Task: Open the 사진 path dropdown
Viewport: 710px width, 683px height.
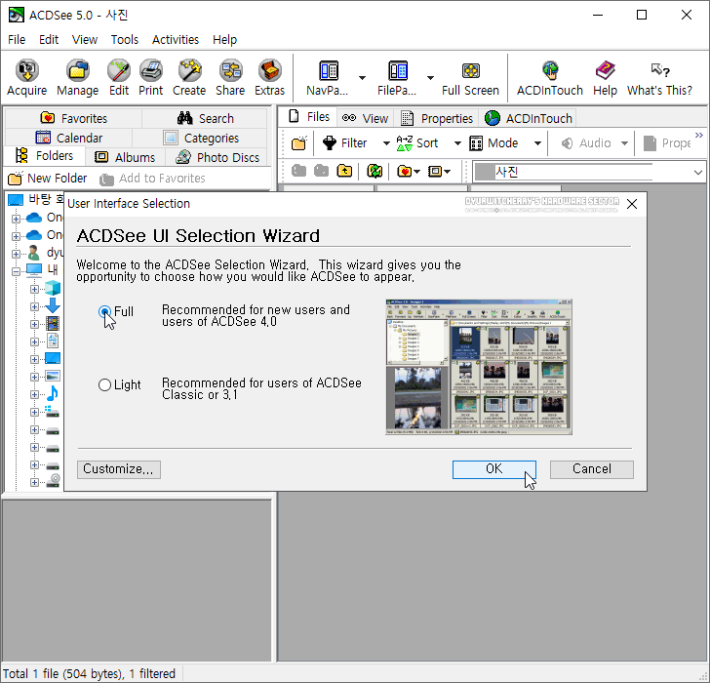Action: 697,172
